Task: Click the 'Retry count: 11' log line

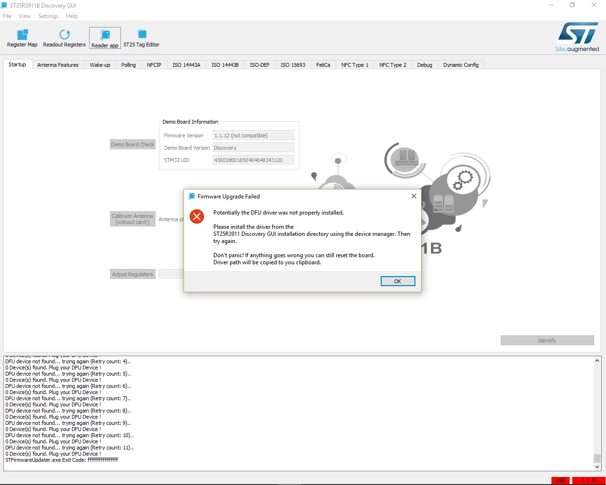Action: [70, 448]
